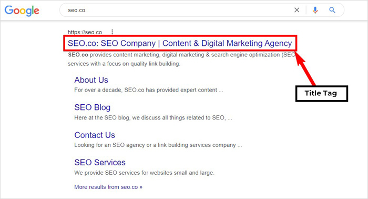Click the https://seo.co URL text
Screen dimensions: 368x199
pyautogui.click(x=85, y=32)
